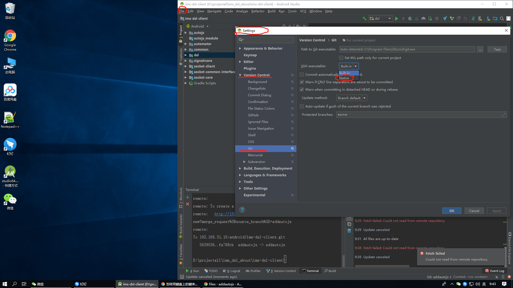Open the Notepad++ desktop icon
Image resolution: width=513 pixels, height=288 pixels.
pyautogui.click(x=10, y=120)
